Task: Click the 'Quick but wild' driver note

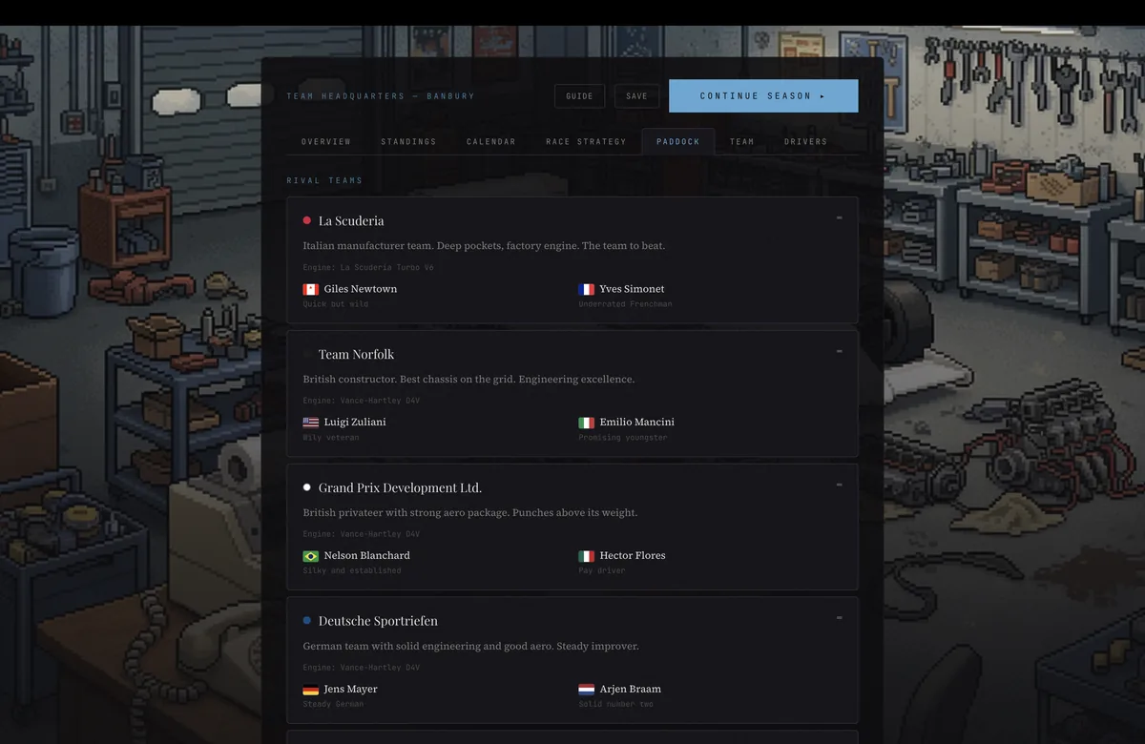Action: coord(336,304)
